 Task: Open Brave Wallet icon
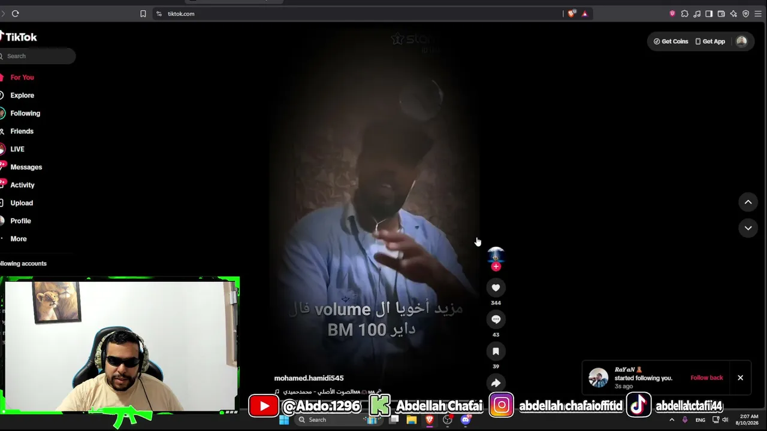coord(721,14)
